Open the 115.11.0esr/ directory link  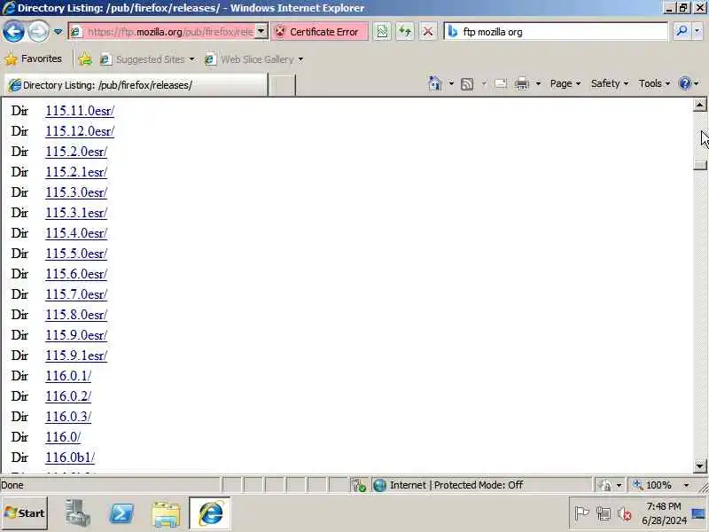click(80, 111)
